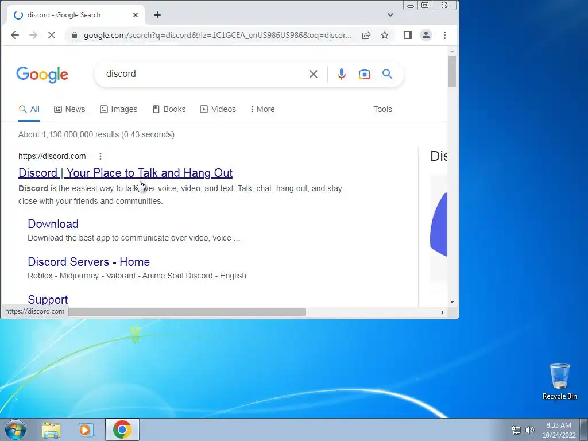Viewport: 588px width, 441px height.
Task: Open the network tray icon
Action: pos(516,430)
